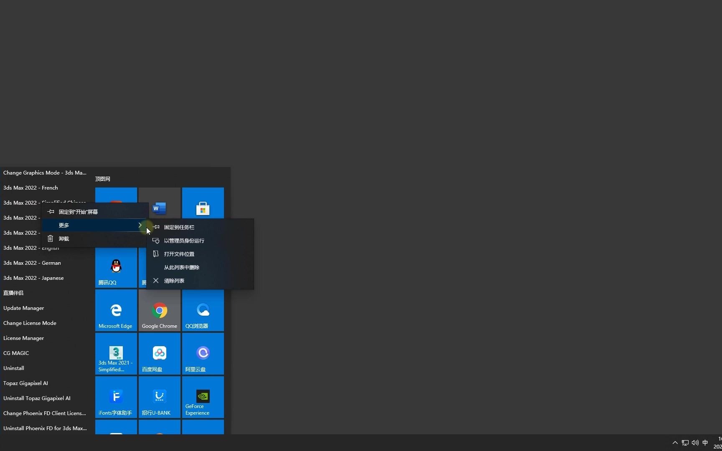The width and height of the screenshot is (722, 451).
Task: Click Uninstall Phoenix FD for 3ds Max entry
Action: pos(45,428)
